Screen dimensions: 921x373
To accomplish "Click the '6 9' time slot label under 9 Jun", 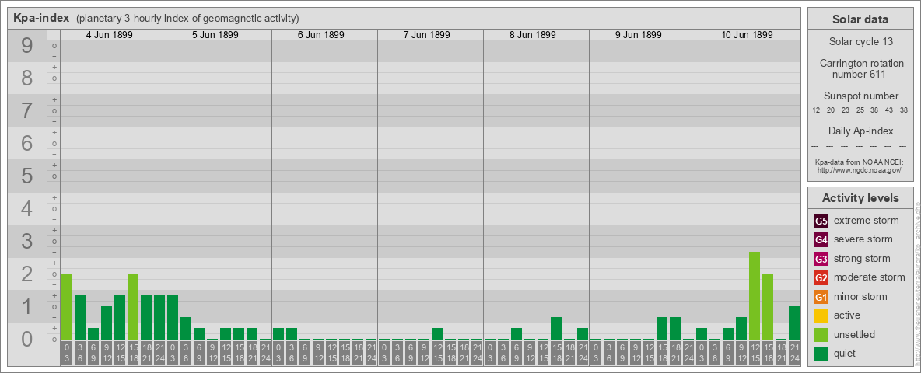I will point(622,354).
